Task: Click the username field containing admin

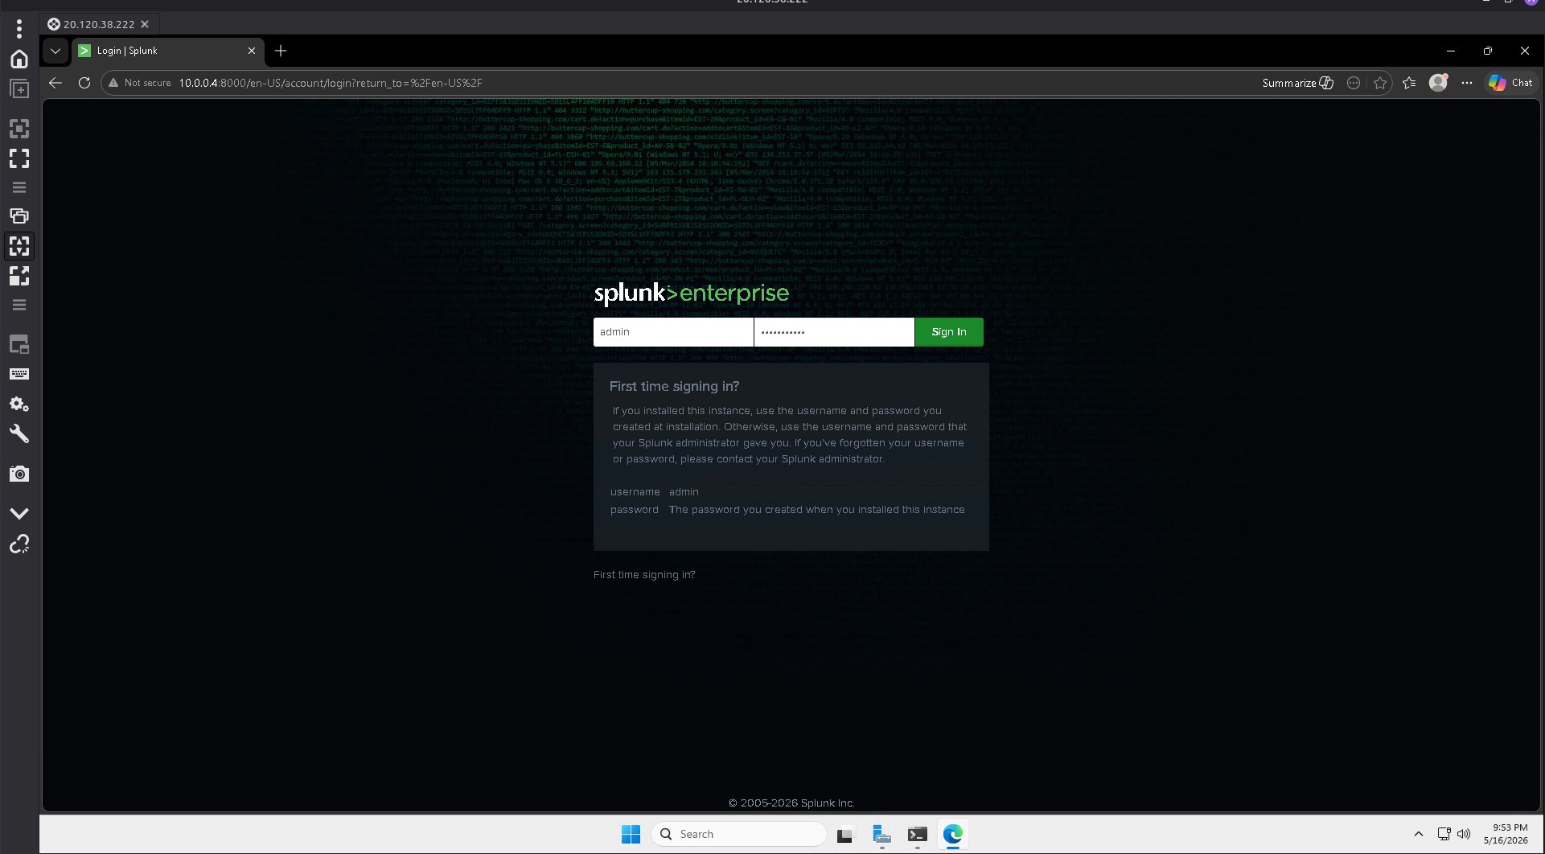Action: [673, 332]
